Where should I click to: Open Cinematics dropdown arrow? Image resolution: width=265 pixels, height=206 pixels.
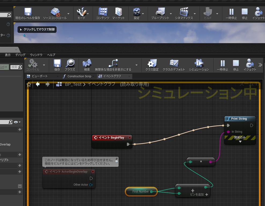195,14
